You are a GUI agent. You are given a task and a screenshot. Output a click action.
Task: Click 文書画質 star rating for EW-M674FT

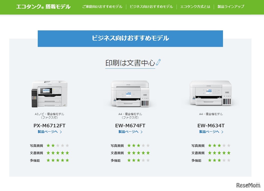click(x=138, y=153)
